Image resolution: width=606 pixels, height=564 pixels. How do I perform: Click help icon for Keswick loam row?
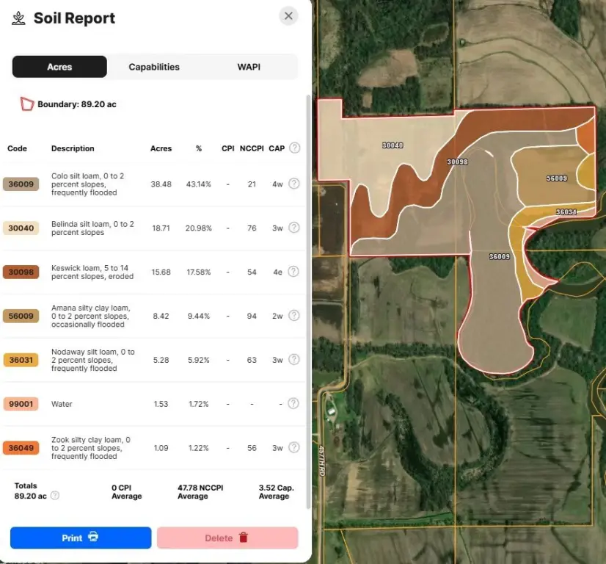point(293,272)
